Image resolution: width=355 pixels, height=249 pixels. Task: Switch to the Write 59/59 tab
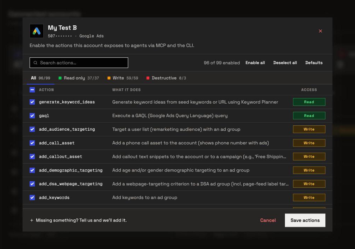[x=123, y=78]
